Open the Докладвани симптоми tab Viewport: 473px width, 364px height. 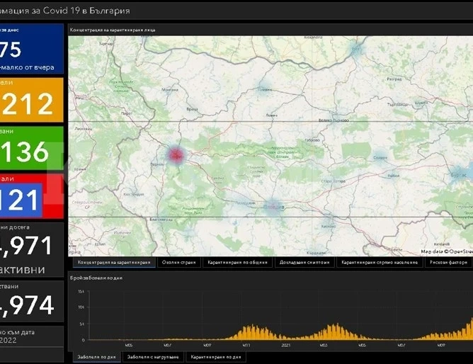click(304, 262)
